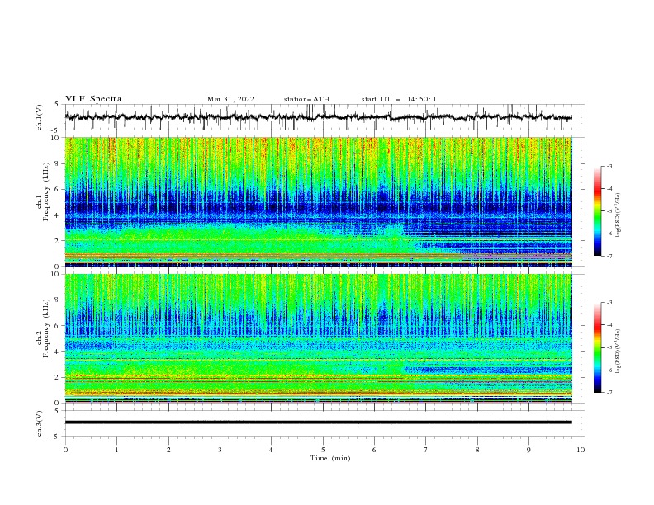
Task: Click the ch.2 "Frequency (kHz)" axis label
Action: [x=45, y=328]
